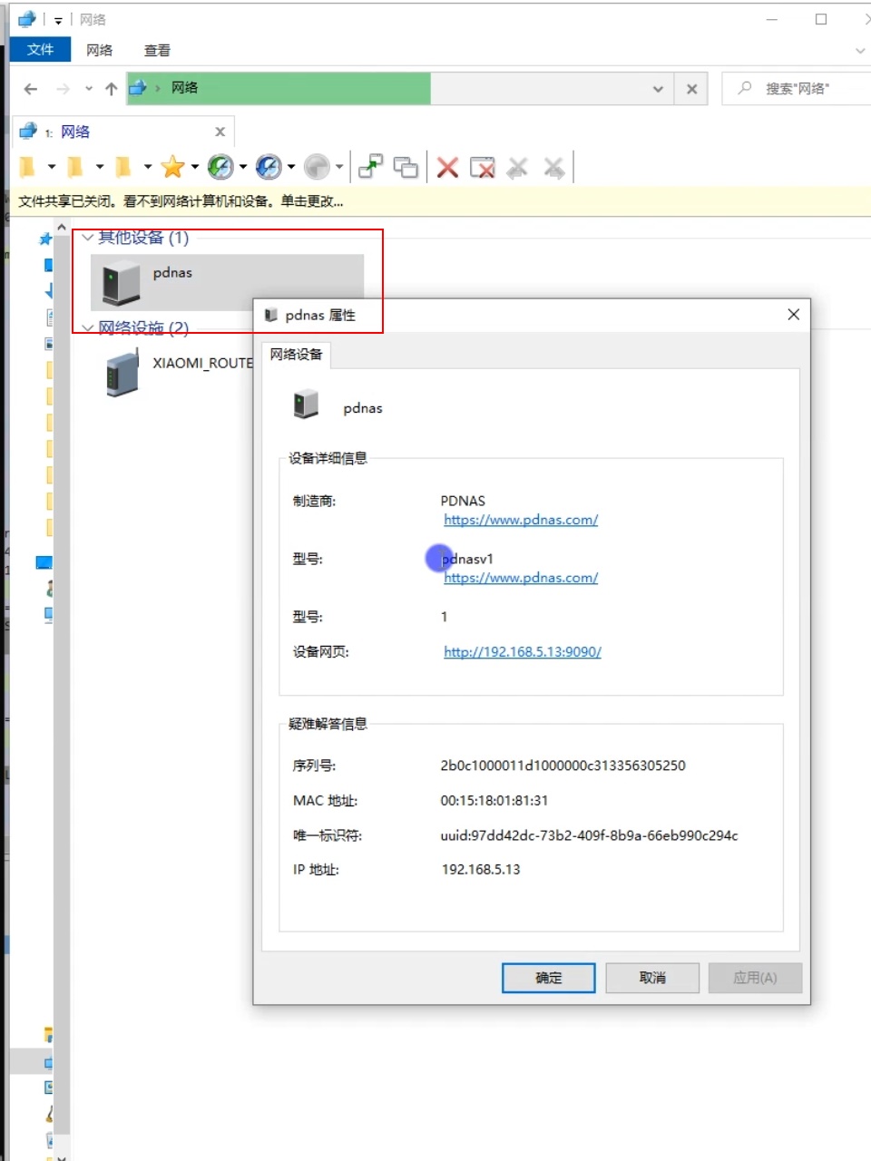Click the green globe history icon
The width and height of the screenshot is (871, 1161).
coord(220,167)
